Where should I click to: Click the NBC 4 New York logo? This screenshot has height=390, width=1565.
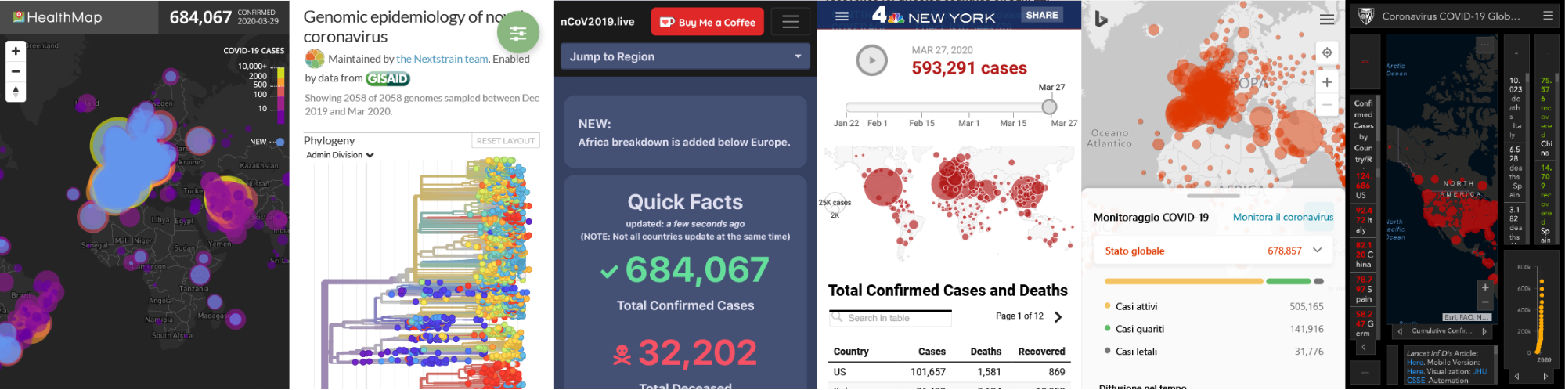(933, 16)
